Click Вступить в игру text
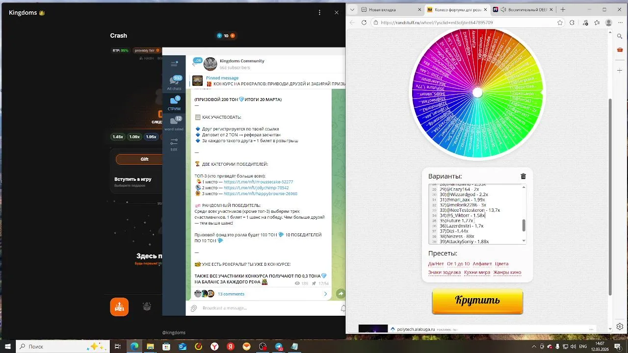This screenshot has height=353, width=628. [133, 179]
